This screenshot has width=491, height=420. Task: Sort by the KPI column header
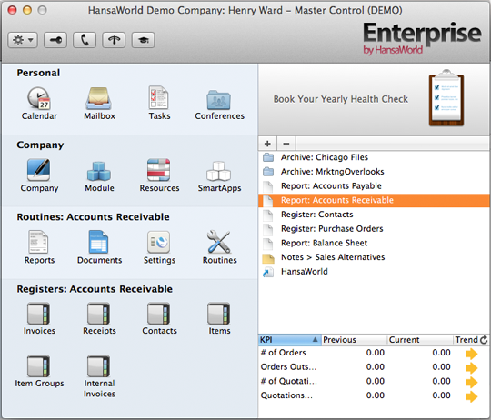coord(290,340)
